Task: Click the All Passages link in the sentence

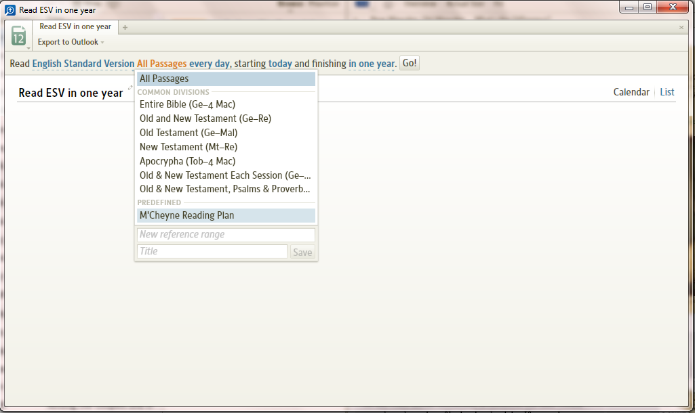Action: 162,64
